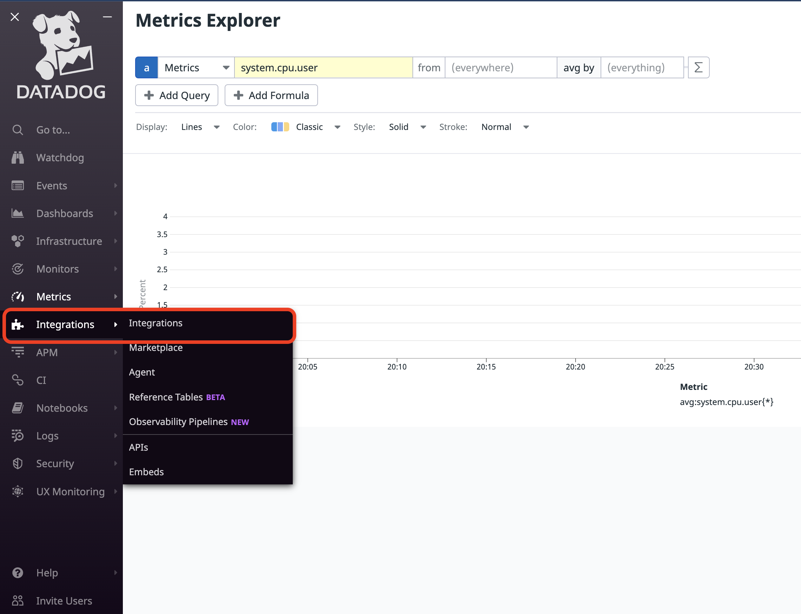The width and height of the screenshot is (801, 614).
Task: Expand the Metrics submenu arrow
Action: pos(116,297)
